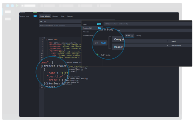
Task: Open the Rules tab next to Headers
Action: coord(62,16)
